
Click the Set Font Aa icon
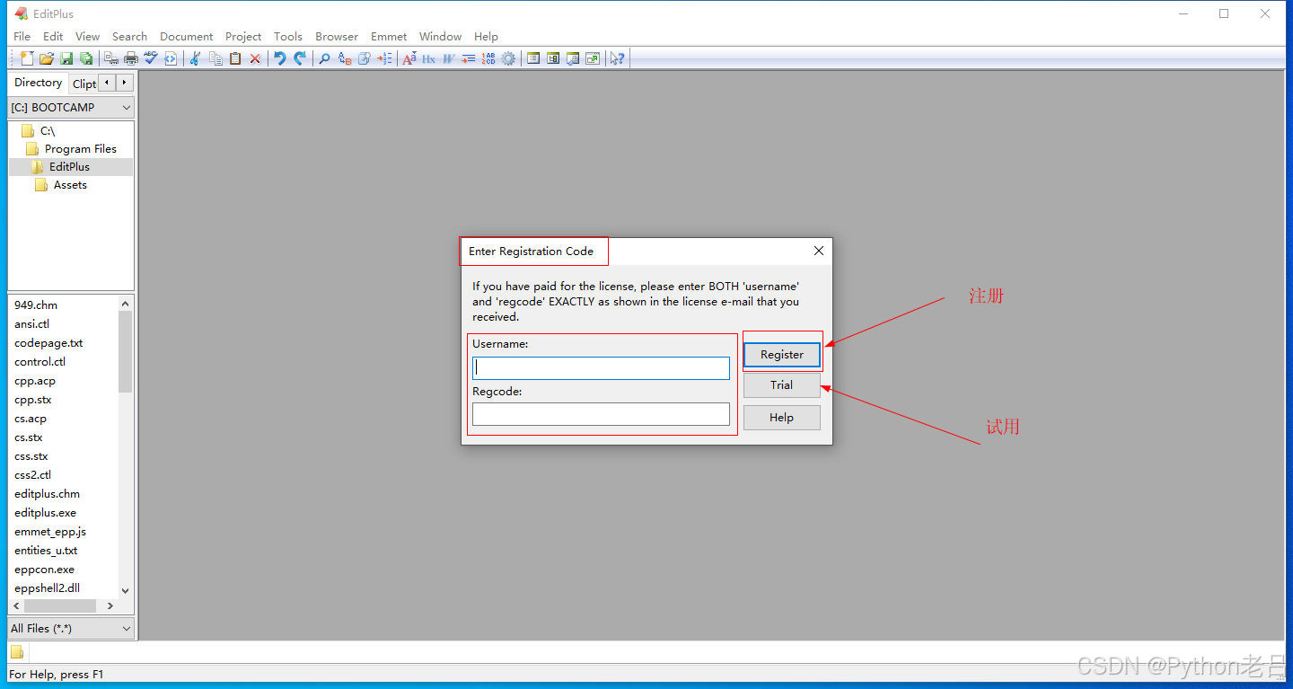409,58
